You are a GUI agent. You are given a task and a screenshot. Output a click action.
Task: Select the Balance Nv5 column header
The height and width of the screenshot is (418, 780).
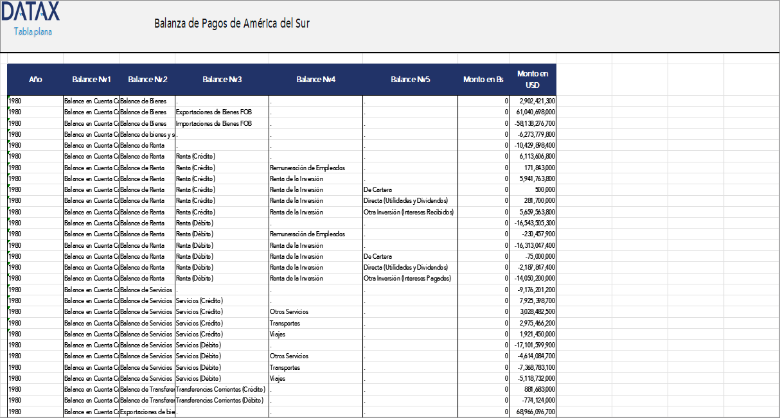(410, 79)
